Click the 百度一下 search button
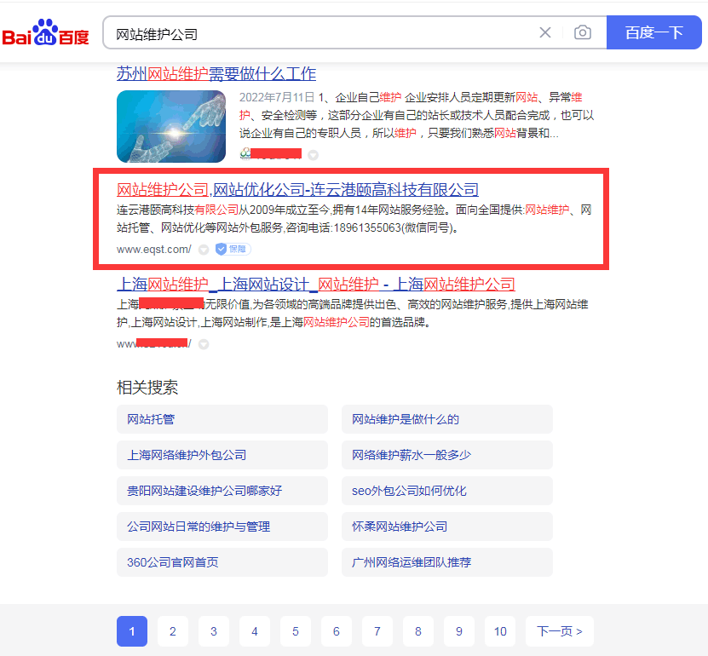Screen dimensions: 708x656 tap(653, 32)
